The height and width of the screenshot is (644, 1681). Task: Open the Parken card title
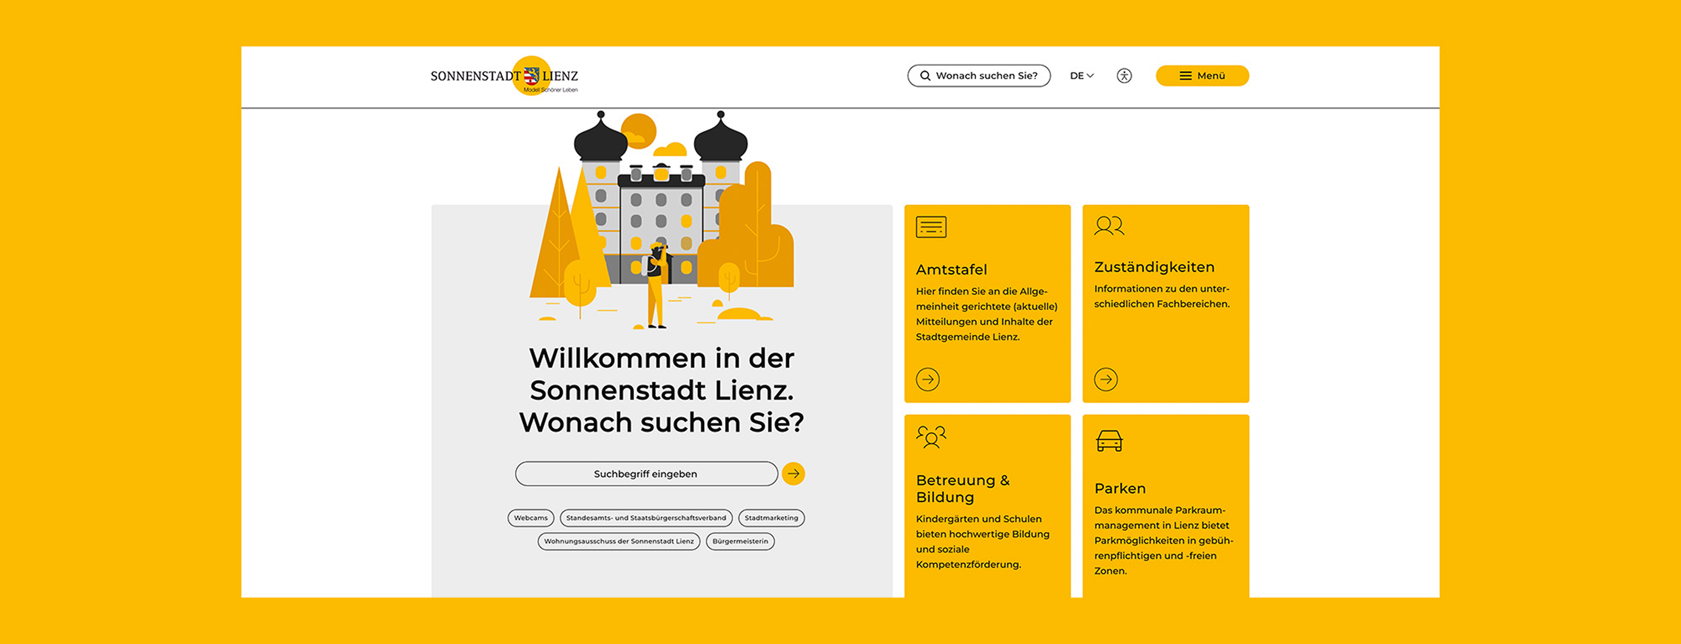click(1120, 488)
